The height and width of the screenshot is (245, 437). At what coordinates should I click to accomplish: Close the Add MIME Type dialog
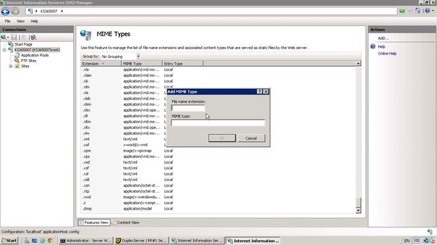(x=266, y=91)
